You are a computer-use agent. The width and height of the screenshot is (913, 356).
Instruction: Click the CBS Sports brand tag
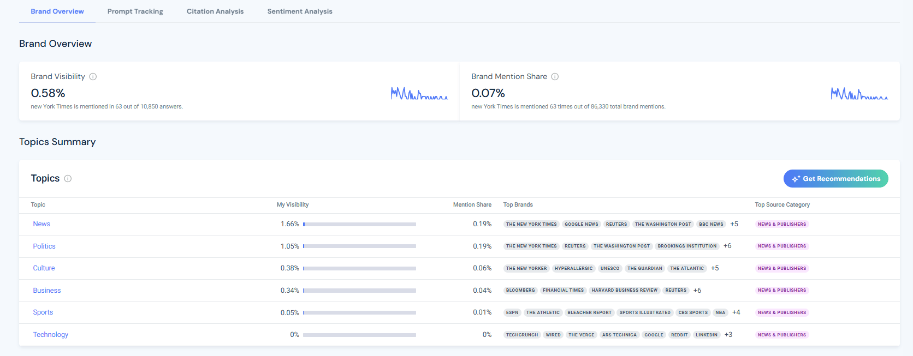coord(693,312)
